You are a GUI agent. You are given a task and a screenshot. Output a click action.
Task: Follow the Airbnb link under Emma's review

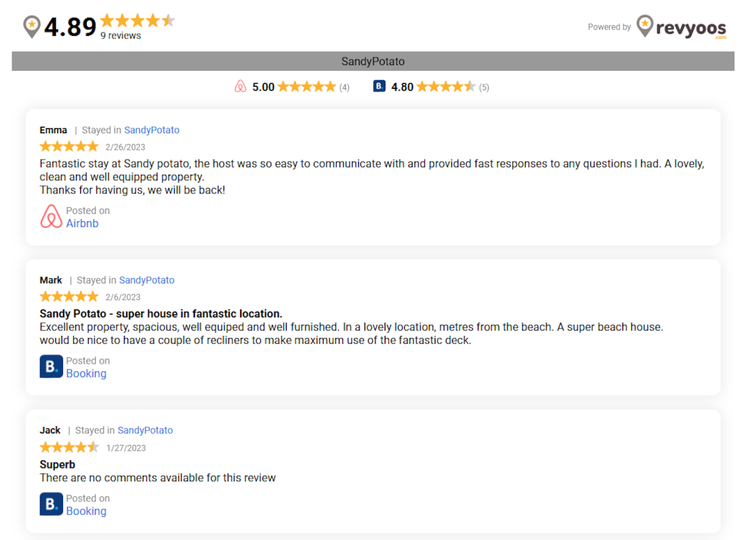[82, 223]
